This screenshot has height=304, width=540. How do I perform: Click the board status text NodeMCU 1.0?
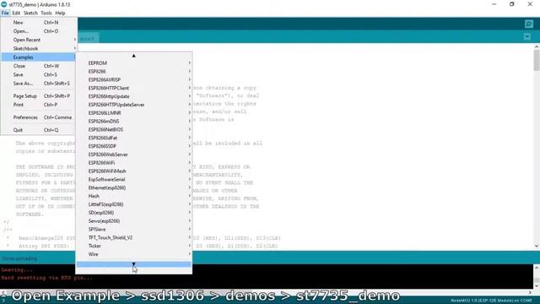(491, 301)
